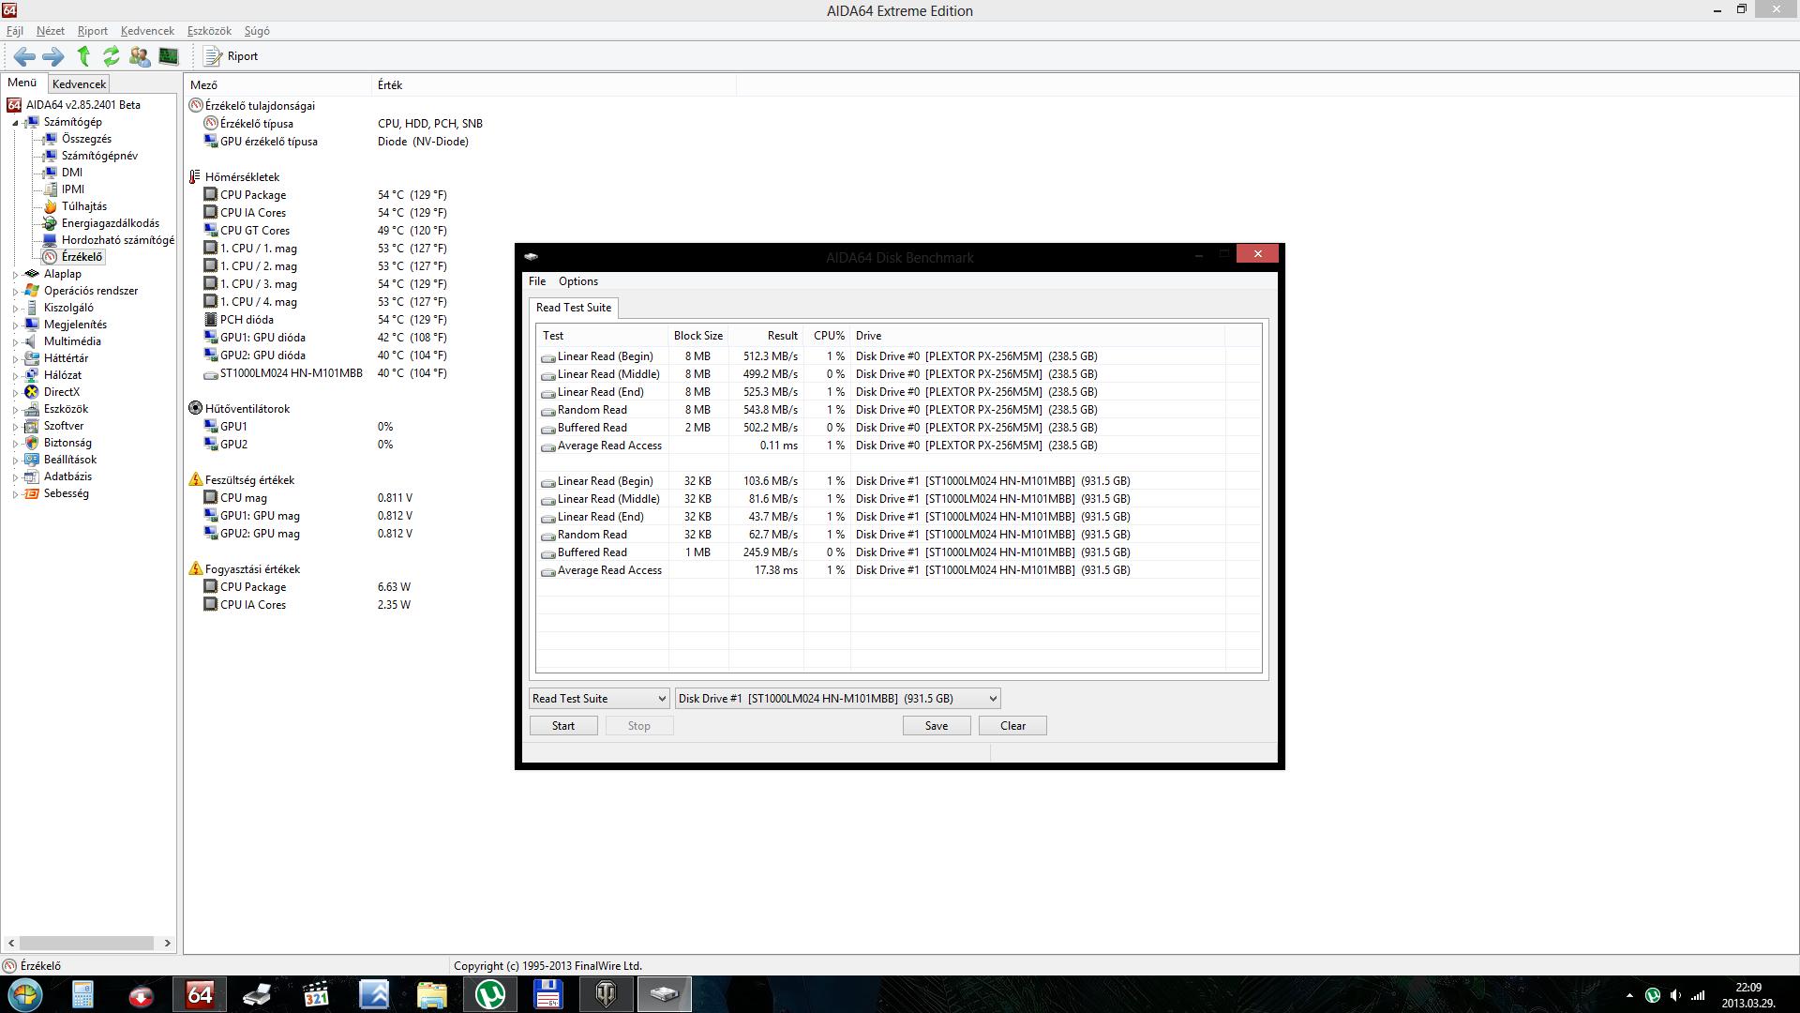Click the Forward arrow toolbar icon

[53, 56]
